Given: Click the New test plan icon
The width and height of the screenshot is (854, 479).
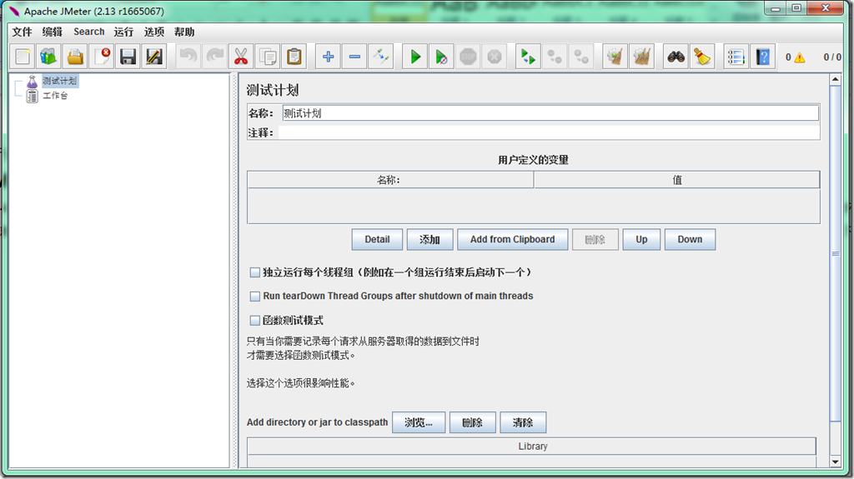Looking at the screenshot, I should (x=23, y=57).
